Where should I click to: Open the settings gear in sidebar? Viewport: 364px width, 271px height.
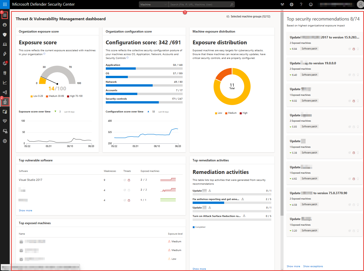[5, 141]
